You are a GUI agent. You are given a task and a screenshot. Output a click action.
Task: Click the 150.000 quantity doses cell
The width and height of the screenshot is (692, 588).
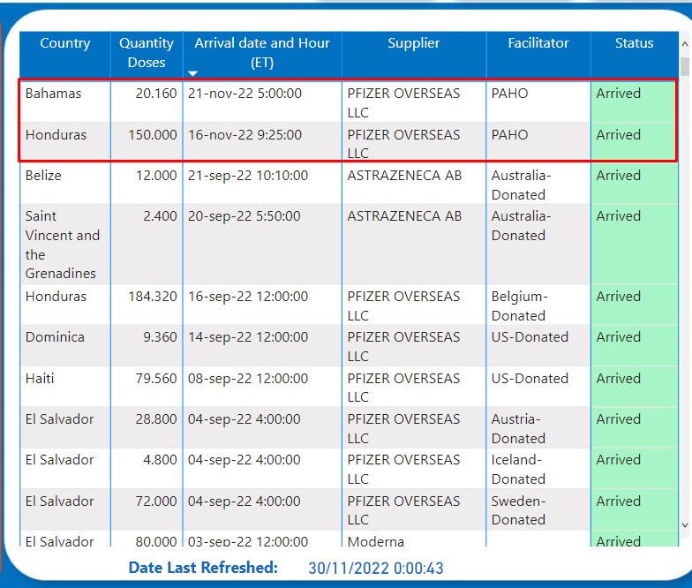152,135
